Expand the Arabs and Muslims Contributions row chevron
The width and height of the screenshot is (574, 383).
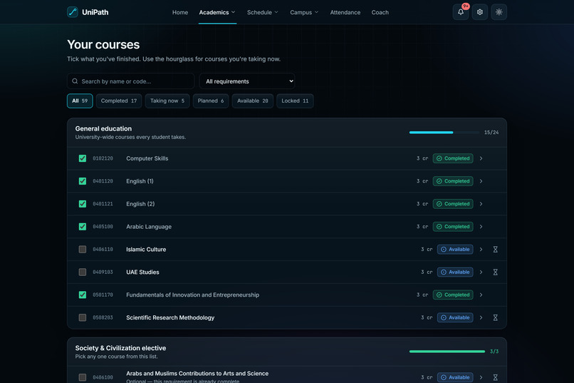481,377
